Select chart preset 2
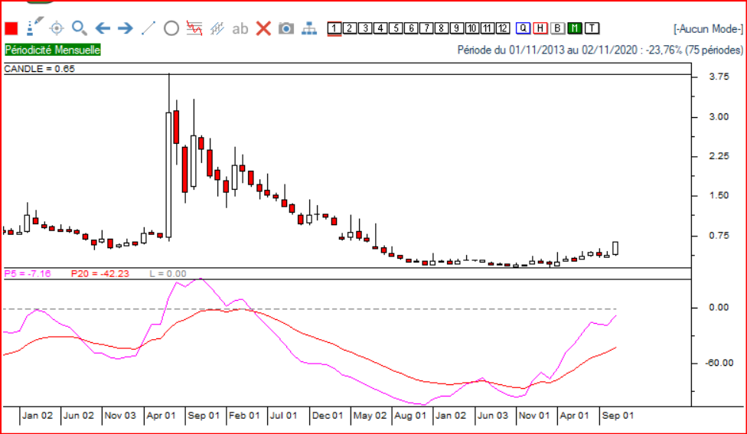Image resolution: width=747 pixels, height=434 pixels. 350,28
